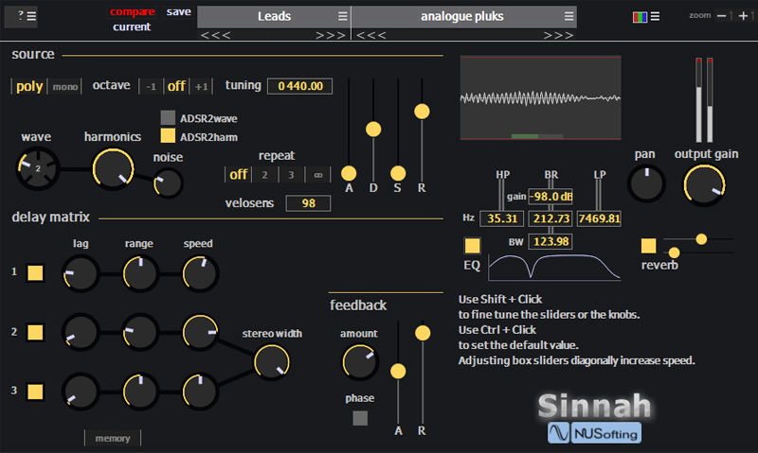Open the Leads bank dropdown
758x453 pixels.
pos(274,16)
